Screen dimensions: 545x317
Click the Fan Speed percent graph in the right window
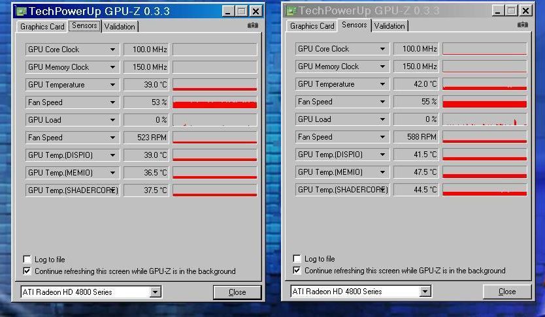tap(484, 102)
